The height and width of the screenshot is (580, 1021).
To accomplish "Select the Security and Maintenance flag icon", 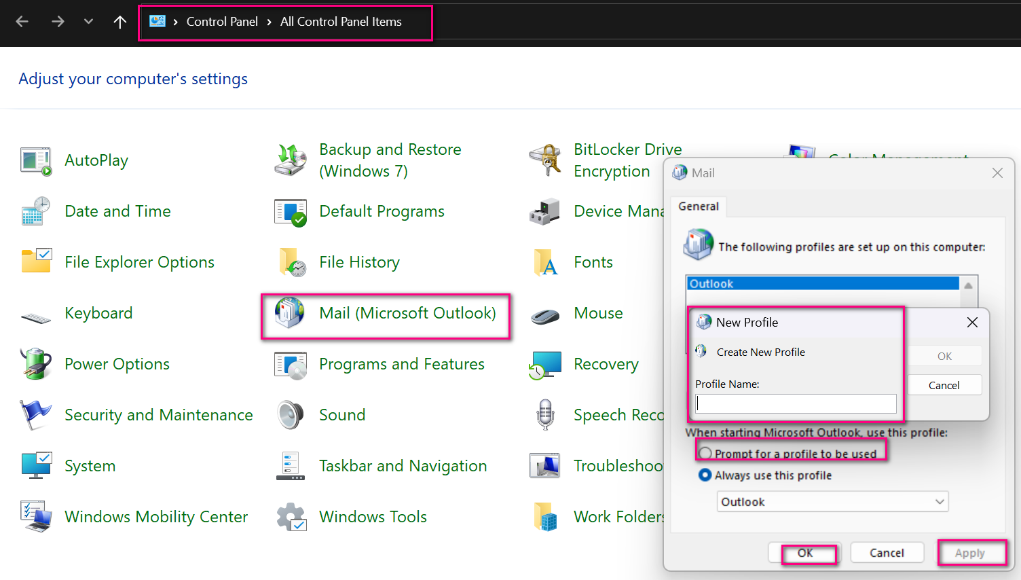I will (x=35, y=414).
